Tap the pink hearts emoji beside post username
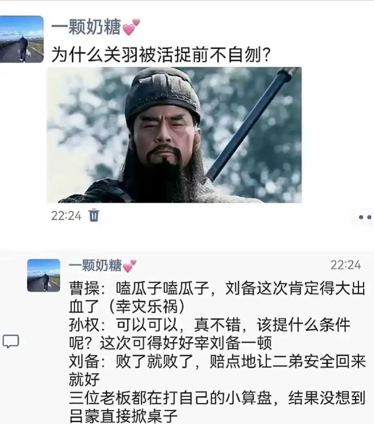Image resolution: width=374 pixels, height=424 pixels. coord(131,27)
